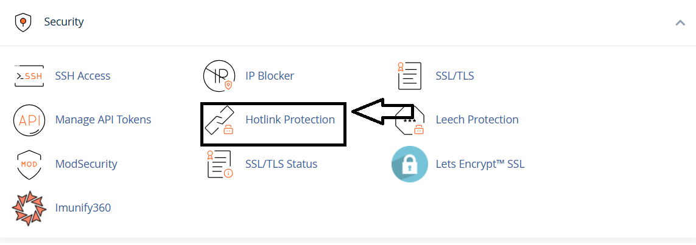Collapse the Security section with chevron
This screenshot has height=245, width=696.
click(x=680, y=22)
